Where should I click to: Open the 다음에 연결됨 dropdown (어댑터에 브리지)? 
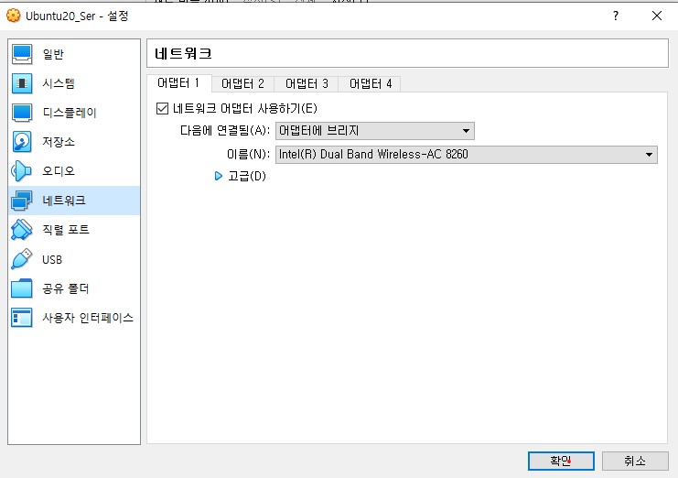[x=375, y=131]
